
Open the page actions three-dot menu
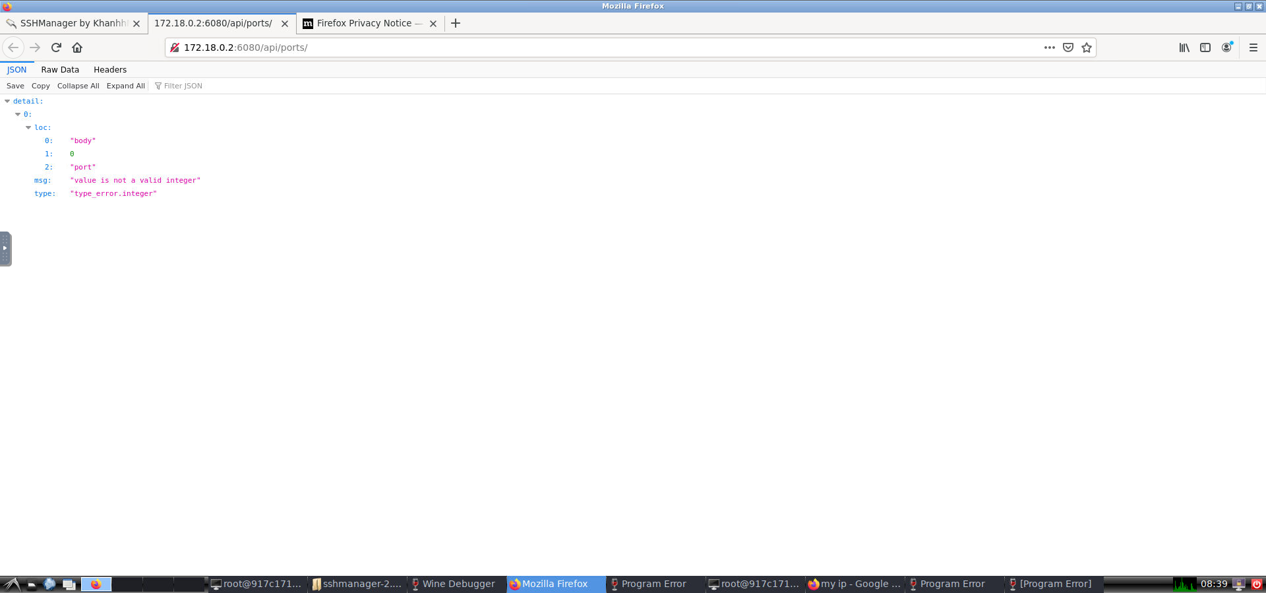point(1050,47)
